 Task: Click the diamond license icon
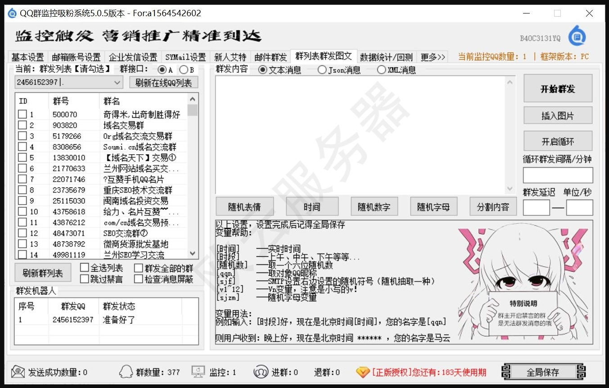click(x=362, y=372)
